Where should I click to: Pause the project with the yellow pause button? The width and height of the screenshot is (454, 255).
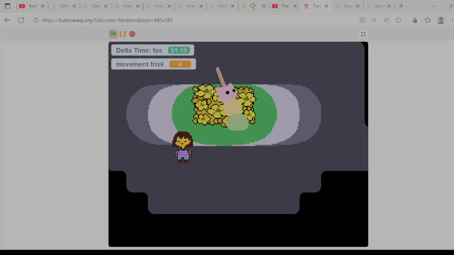click(x=123, y=34)
